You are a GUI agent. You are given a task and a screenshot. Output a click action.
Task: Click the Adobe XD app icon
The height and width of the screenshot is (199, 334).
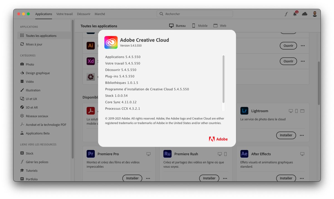click(x=91, y=61)
